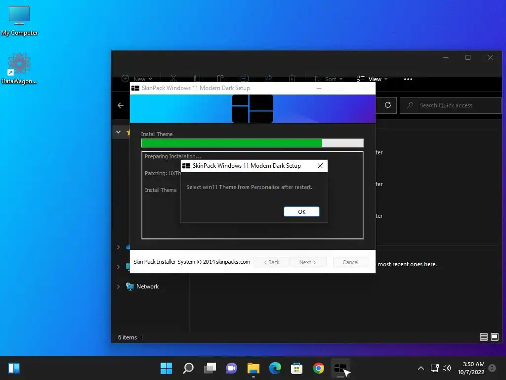Click the Search Quick access field
The image size is (506, 380).
coord(451,105)
